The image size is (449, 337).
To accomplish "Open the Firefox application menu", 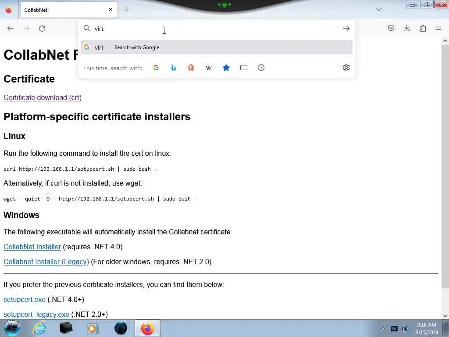I will pyautogui.click(x=438, y=28).
